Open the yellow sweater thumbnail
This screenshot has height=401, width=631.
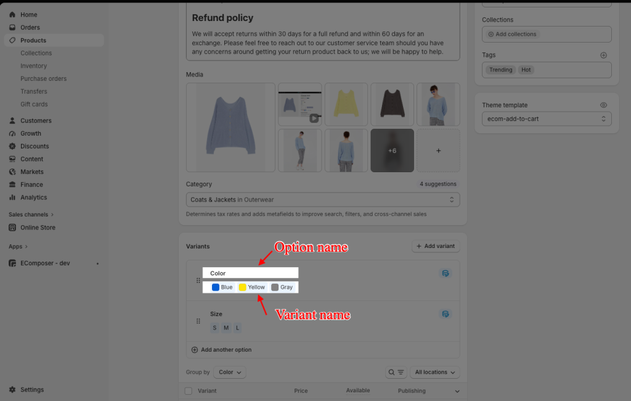tap(346, 104)
